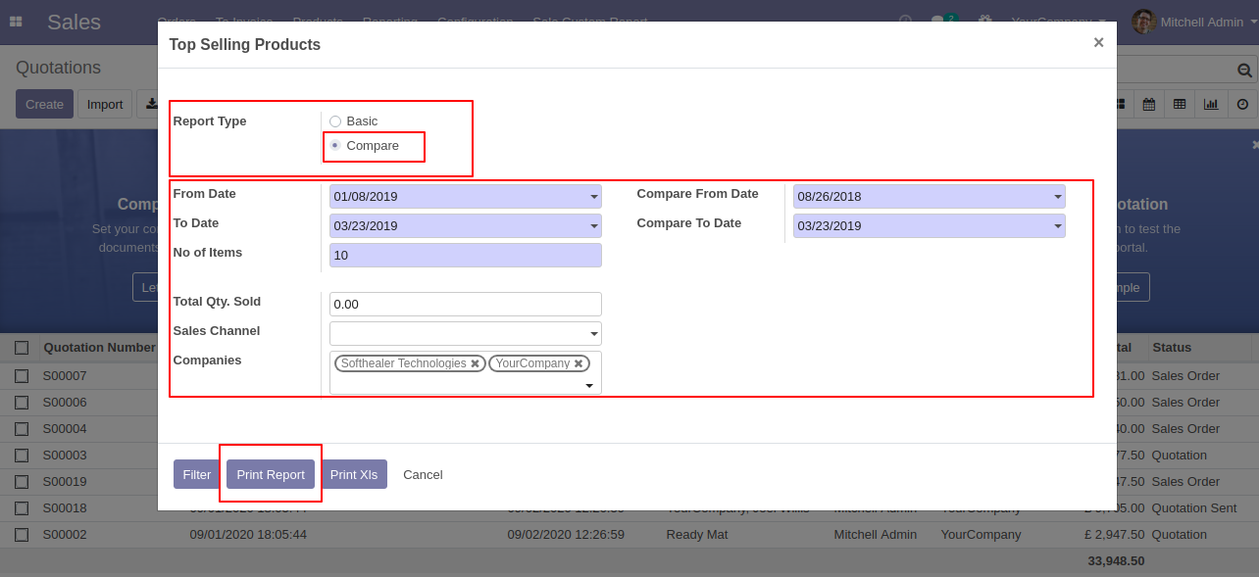Check the box for quotation S00004
The height and width of the screenshot is (577, 1259).
(x=22, y=429)
